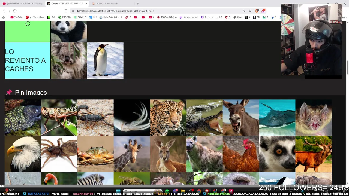Open Brave Shields lion icon

[x=257, y=11]
